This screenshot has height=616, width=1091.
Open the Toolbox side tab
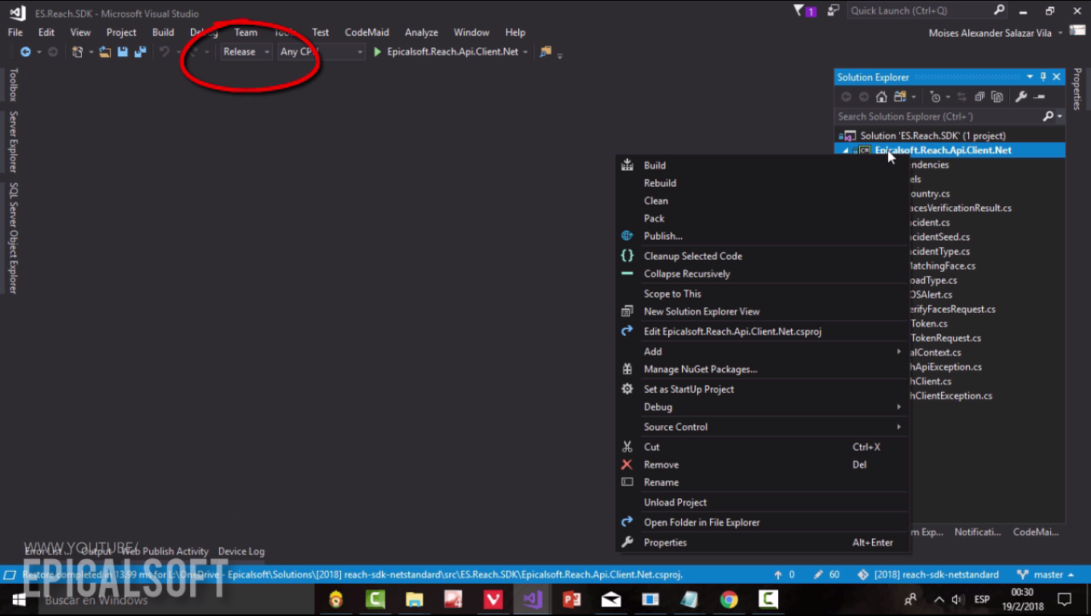click(x=13, y=84)
